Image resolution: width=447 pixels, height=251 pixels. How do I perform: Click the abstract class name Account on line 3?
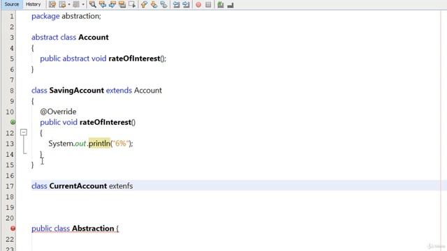tap(94, 37)
